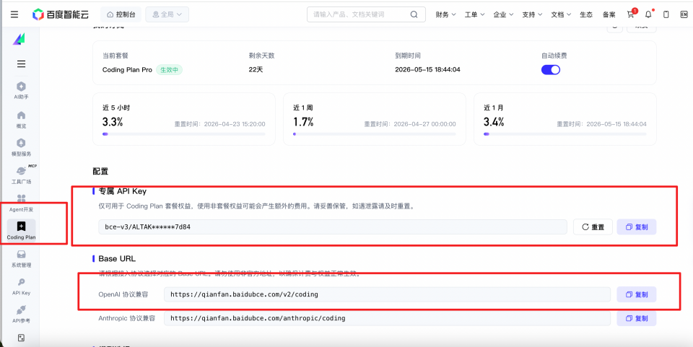The width and height of the screenshot is (693, 347).
Task: Click the Anthropic-compatible Base URL field
Action: click(387, 318)
